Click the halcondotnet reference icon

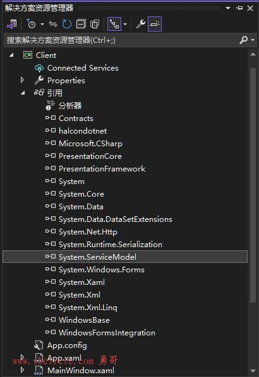tap(51, 130)
